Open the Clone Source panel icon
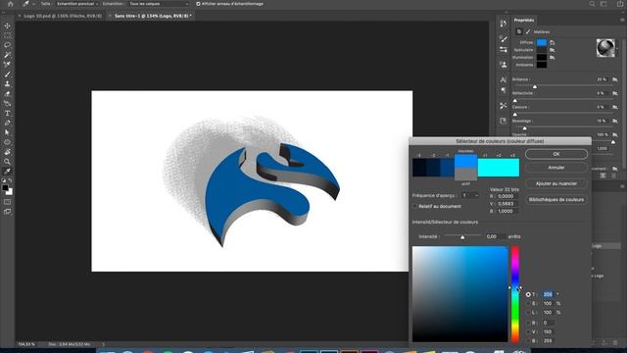Screen dimensions: 627x353 [503, 64]
